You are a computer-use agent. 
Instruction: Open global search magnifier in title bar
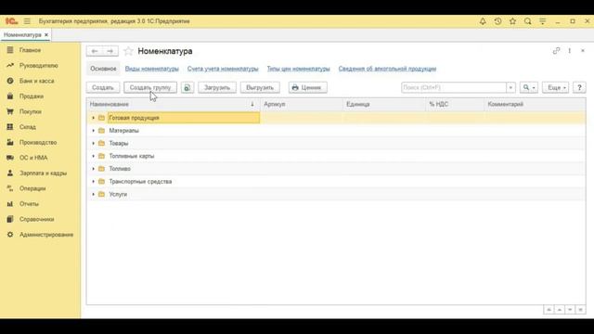tap(528, 21)
